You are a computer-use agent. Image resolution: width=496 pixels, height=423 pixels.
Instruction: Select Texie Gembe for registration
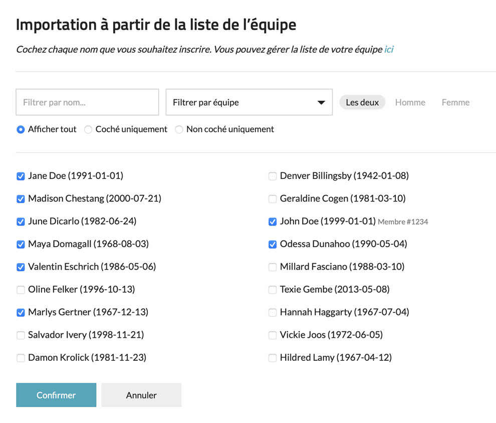click(x=273, y=290)
